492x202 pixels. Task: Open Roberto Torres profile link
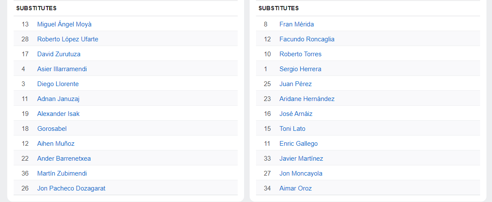click(x=301, y=54)
